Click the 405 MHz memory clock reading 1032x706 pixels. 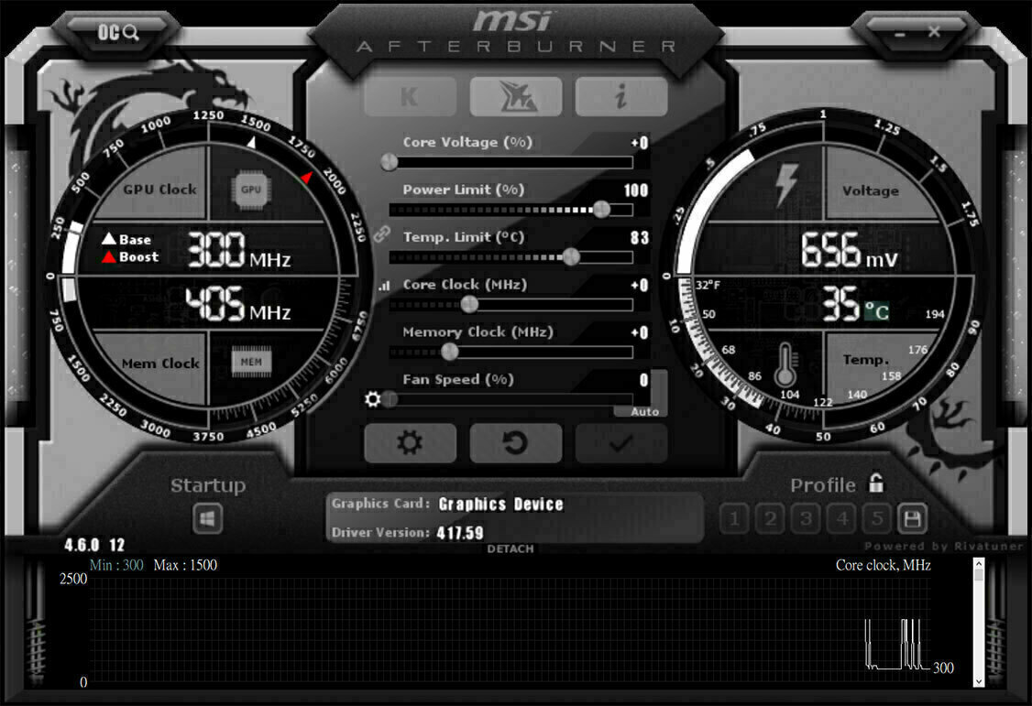[x=237, y=304]
